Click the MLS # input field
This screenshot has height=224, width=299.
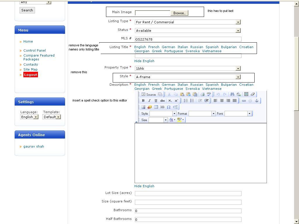(x=188, y=39)
